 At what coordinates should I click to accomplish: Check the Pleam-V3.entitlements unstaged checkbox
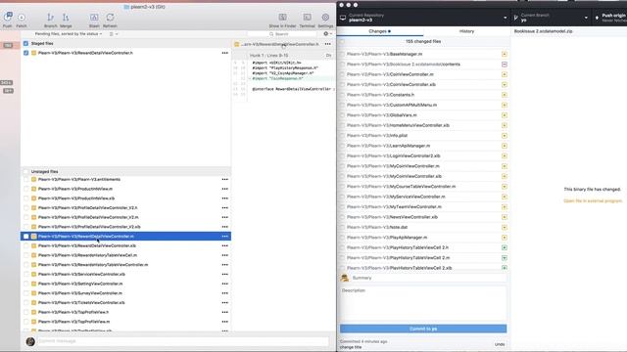click(x=26, y=180)
